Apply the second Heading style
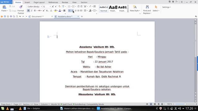 pyautogui.click(x=122, y=9)
